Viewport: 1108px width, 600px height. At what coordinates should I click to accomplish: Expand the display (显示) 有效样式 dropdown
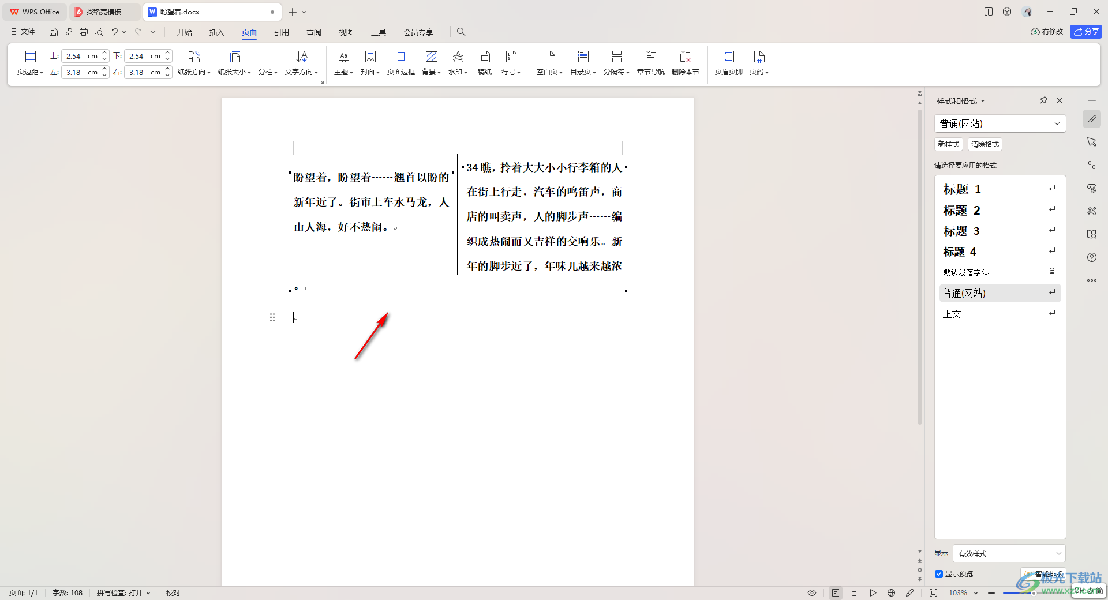point(1058,553)
